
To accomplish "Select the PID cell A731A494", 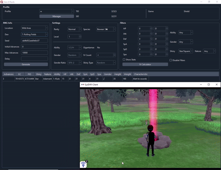I will pyautogui.click(x=29, y=79).
